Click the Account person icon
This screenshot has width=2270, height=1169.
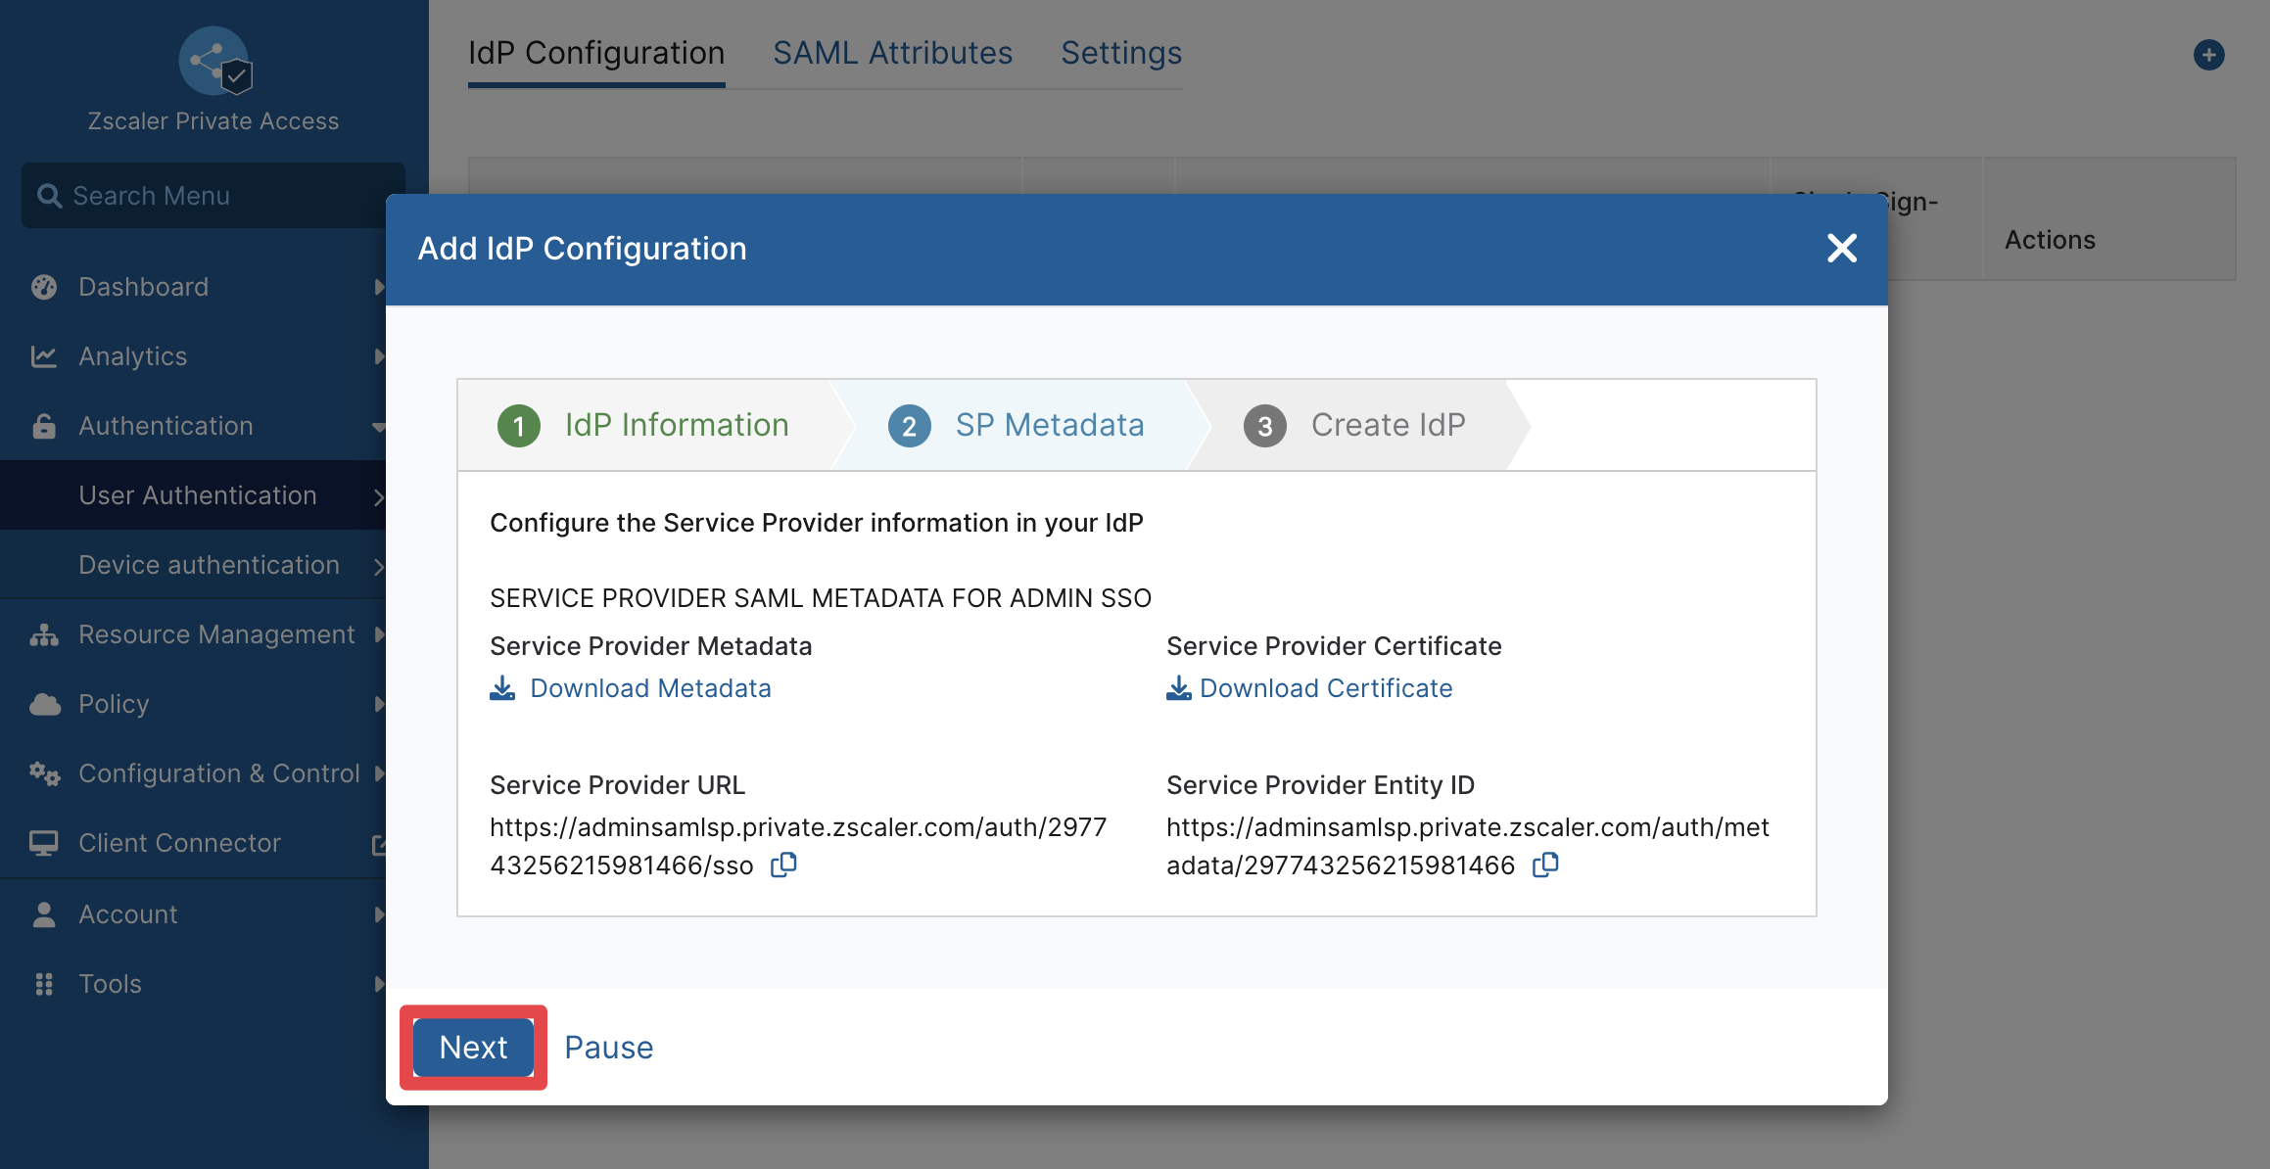[44, 914]
